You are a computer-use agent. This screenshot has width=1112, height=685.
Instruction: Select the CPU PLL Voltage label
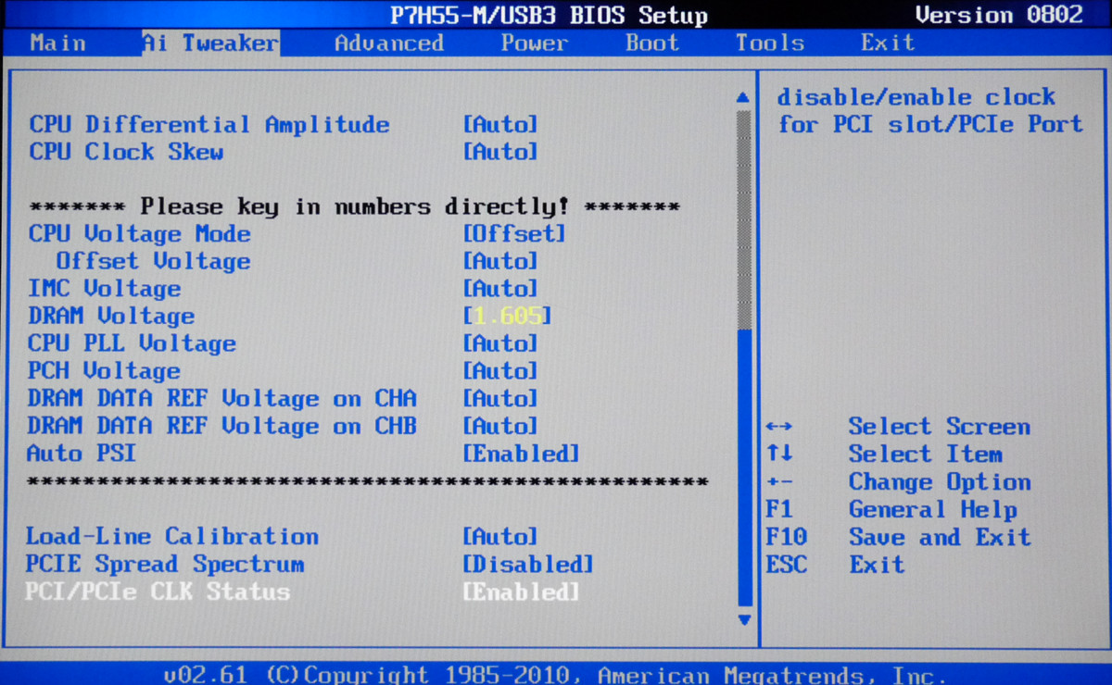click(x=133, y=343)
